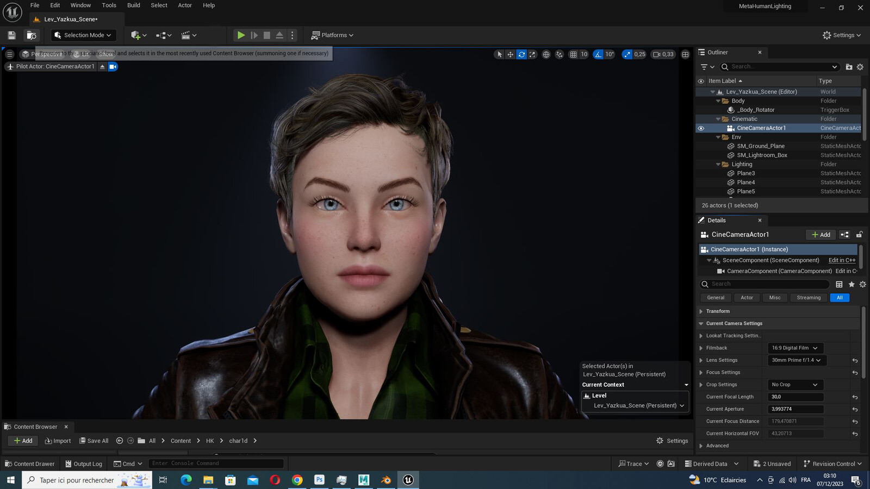Screen dimensions: 870x489
Task: Open the Blueprints toolbar menu
Action: point(164,35)
